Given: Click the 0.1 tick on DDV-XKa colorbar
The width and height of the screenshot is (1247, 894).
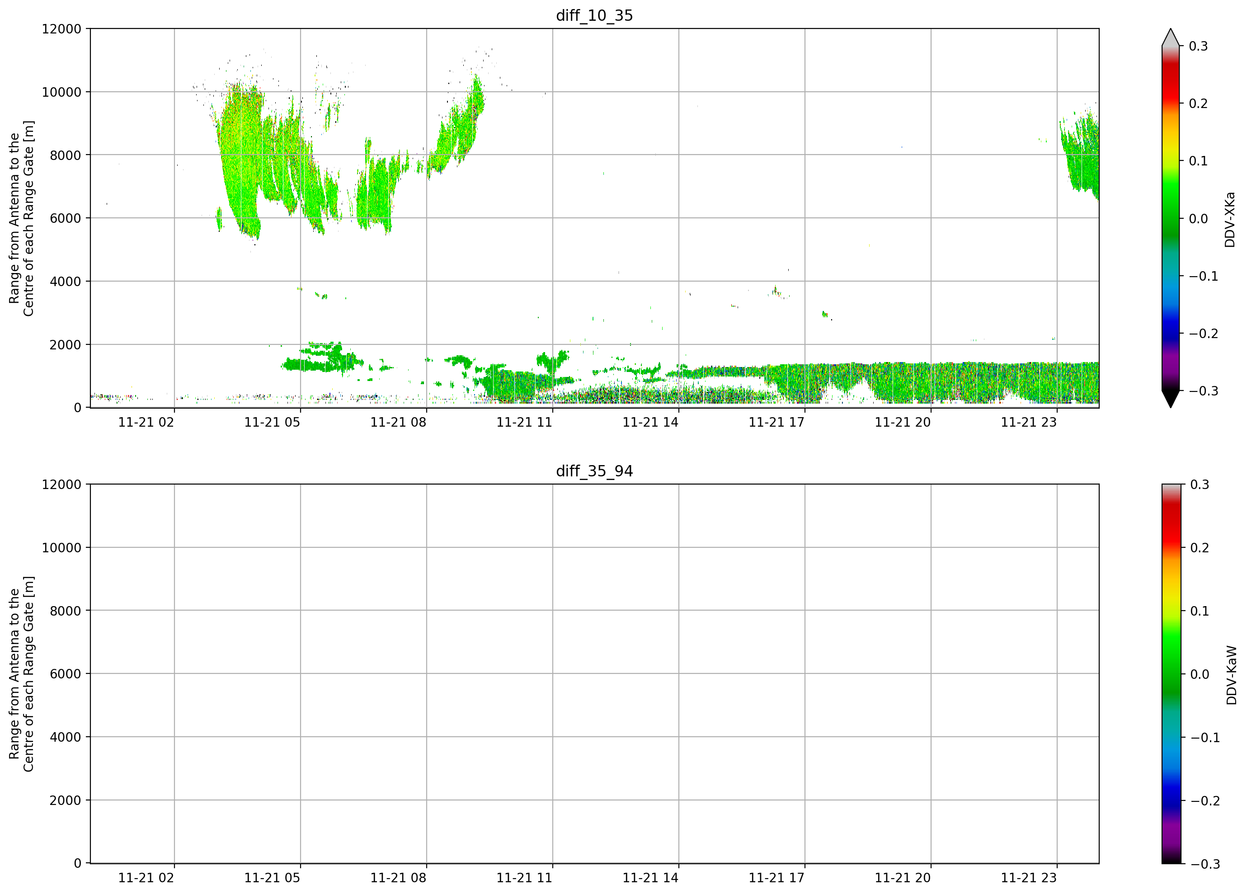Looking at the screenshot, I should tap(1199, 161).
